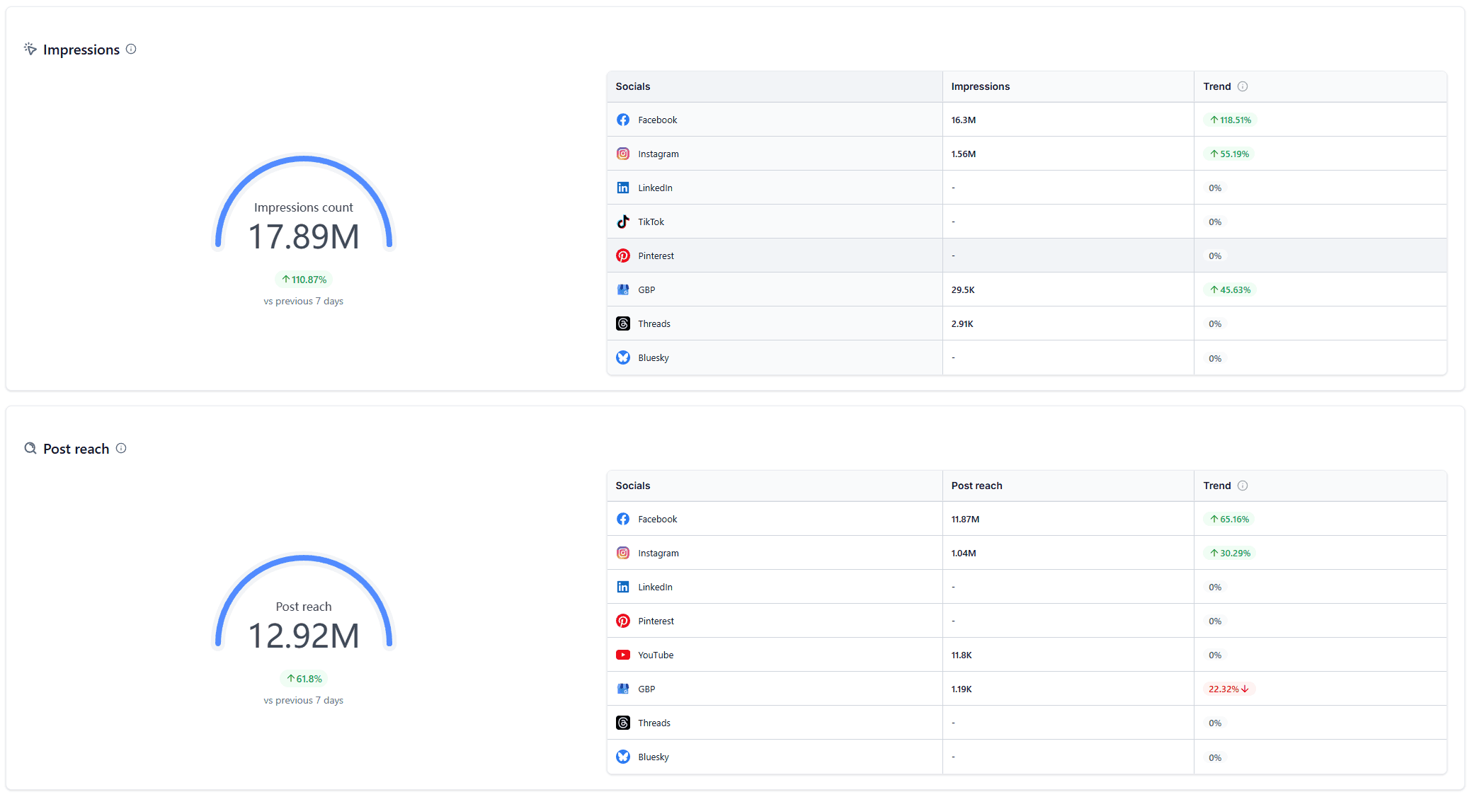Click the 16.3M Facebook impressions value
This screenshot has width=1477, height=797.
(963, 120)
